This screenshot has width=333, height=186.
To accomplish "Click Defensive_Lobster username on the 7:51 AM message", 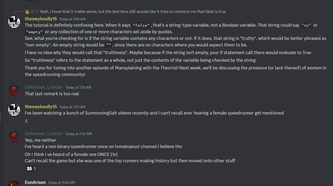I will (44, 87).
